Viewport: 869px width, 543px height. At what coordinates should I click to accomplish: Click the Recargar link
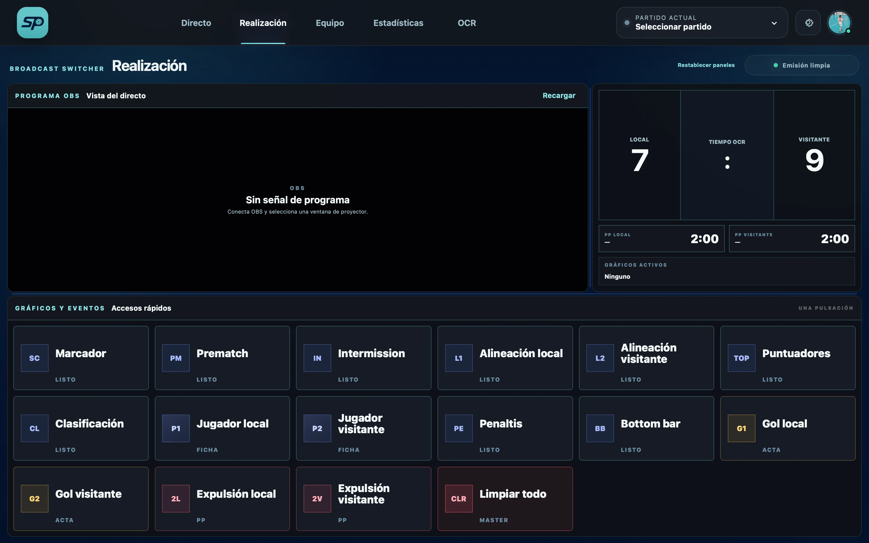pyautogui.click(x=559, y=96)
